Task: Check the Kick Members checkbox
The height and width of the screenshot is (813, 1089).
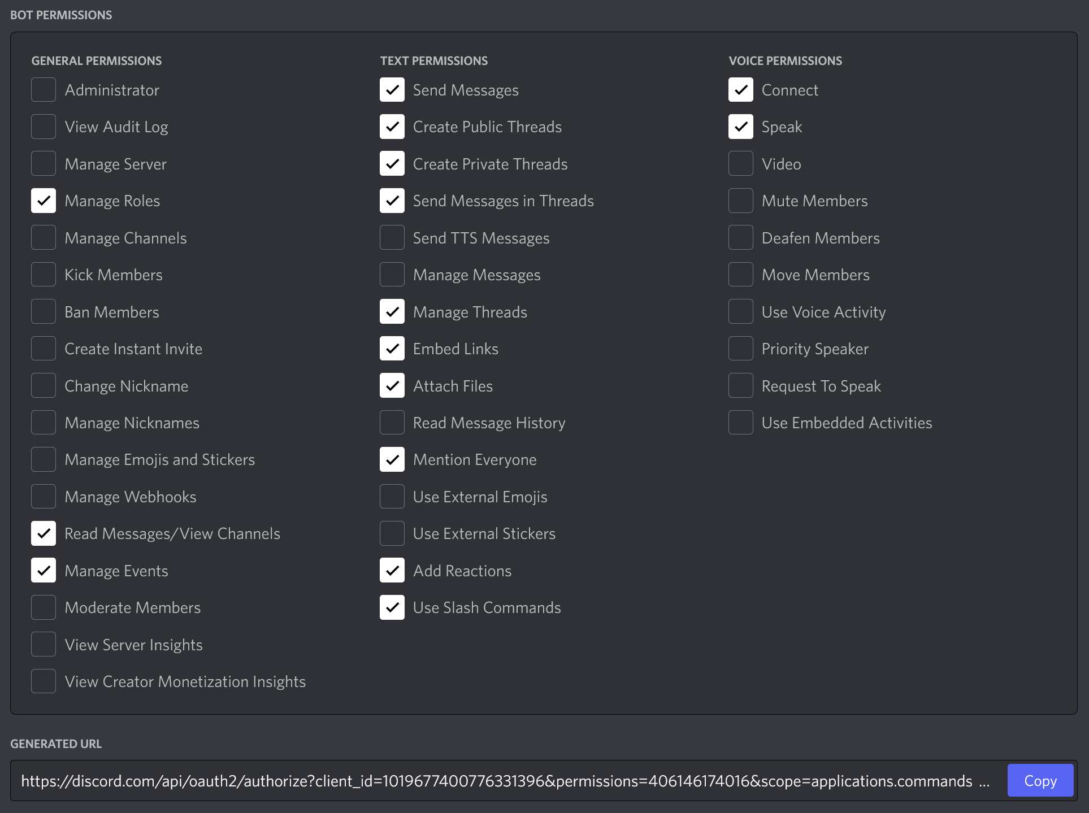Action: 44,275
